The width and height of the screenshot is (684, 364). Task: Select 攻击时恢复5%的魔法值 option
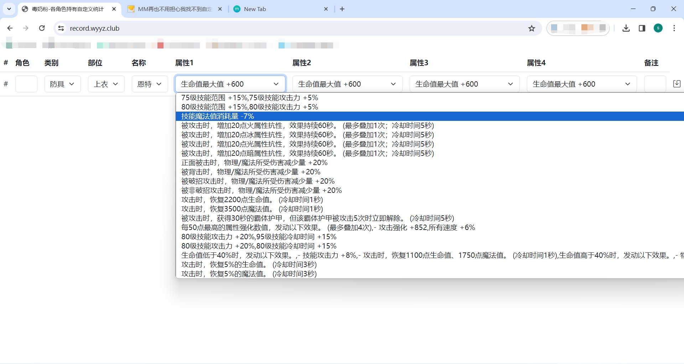430,273
